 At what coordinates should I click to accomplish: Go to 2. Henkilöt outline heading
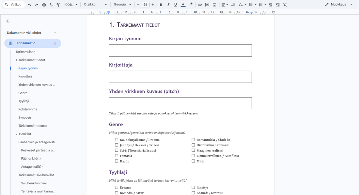[x=23, y=134]
